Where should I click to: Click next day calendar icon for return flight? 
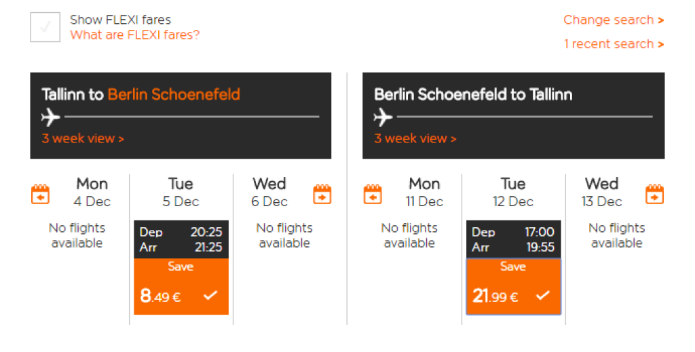(654, 195)
